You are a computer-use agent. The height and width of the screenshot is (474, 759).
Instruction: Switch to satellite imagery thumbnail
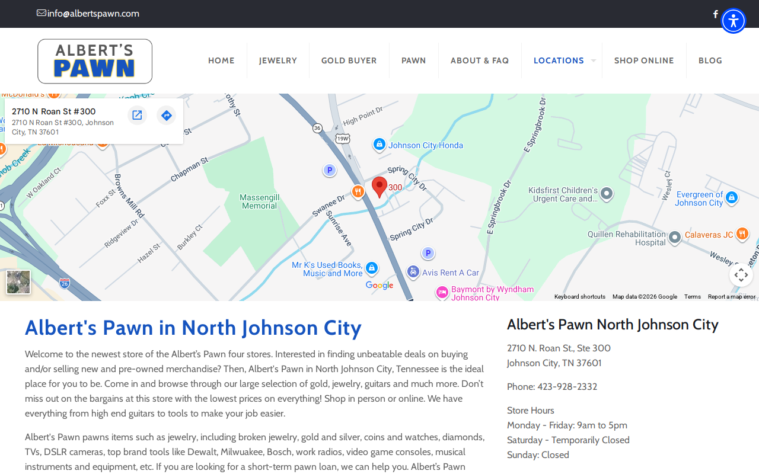point(18,282)
